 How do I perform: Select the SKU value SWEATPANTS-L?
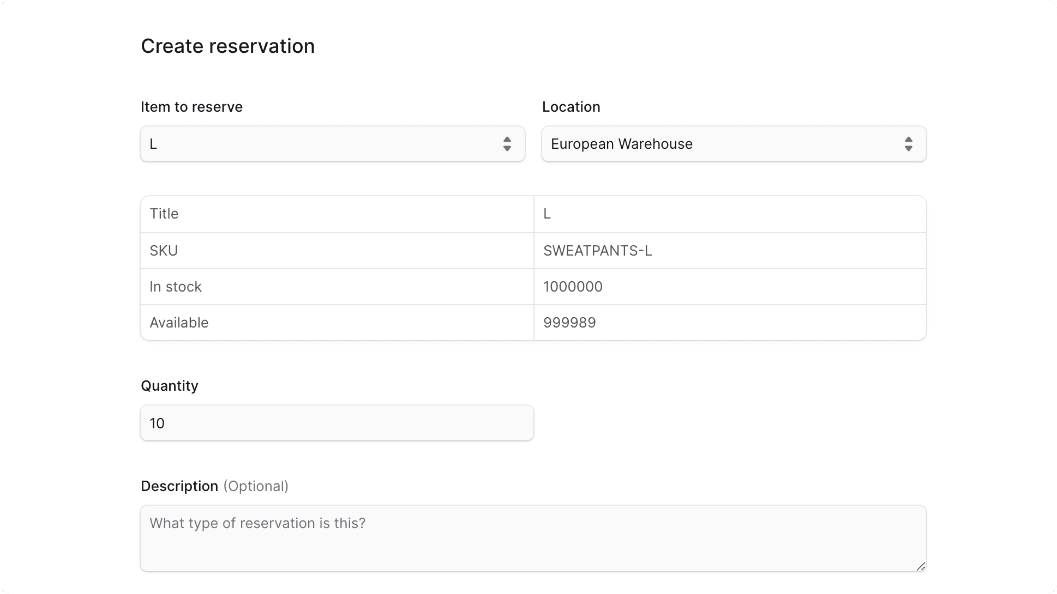pyautogui.click(x=597, y=251)
